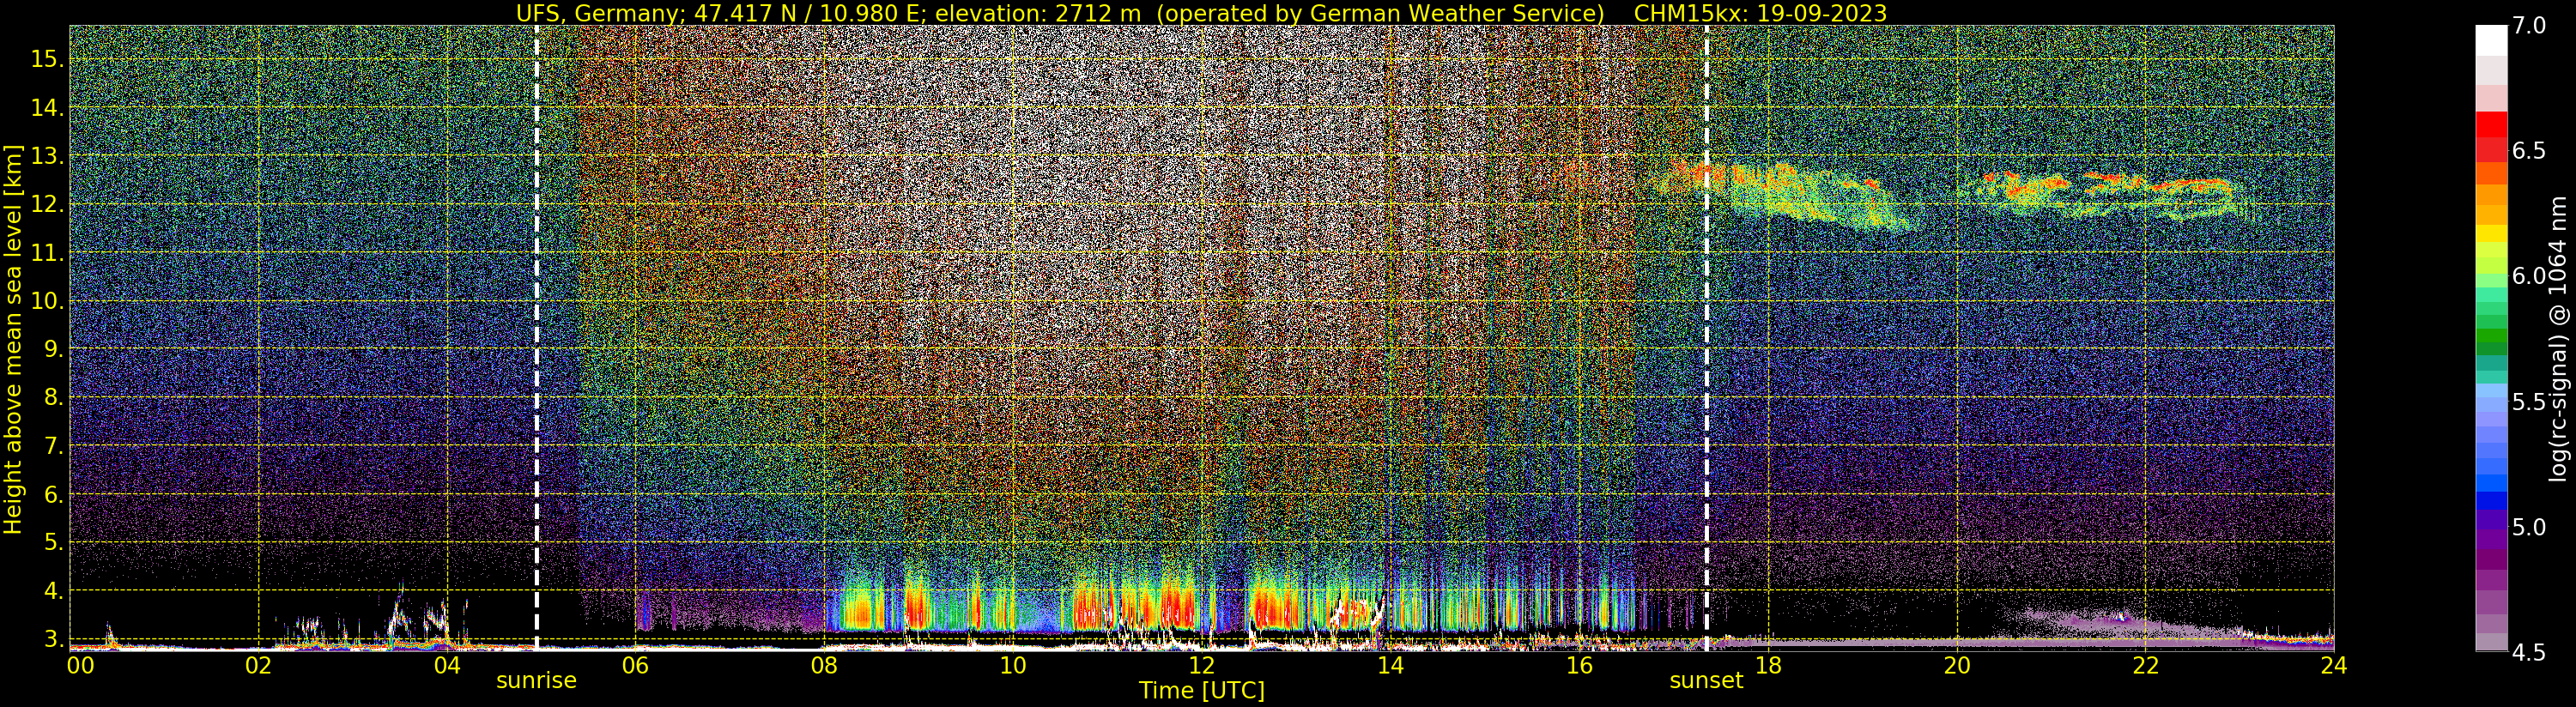Click the green segment of the colorbar
2576x707 pixels.
point(2491,335)
